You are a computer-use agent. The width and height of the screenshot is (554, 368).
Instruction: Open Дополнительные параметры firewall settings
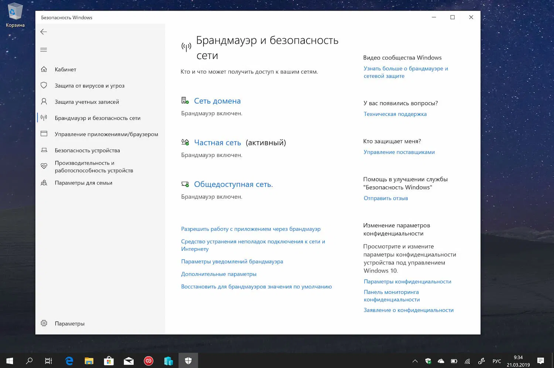[219, 274]
